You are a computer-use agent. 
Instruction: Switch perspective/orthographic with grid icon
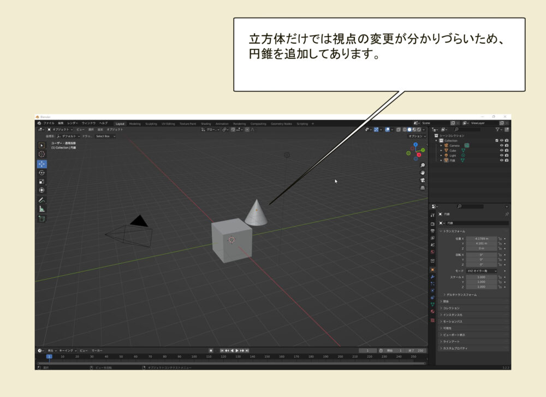point(423,188)
